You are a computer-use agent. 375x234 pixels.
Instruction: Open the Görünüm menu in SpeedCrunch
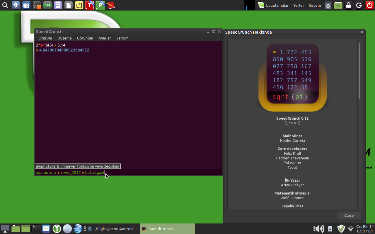tap(85, 38)
